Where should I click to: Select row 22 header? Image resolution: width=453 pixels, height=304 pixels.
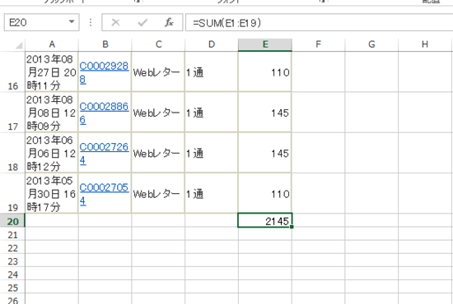coord(12,247)
